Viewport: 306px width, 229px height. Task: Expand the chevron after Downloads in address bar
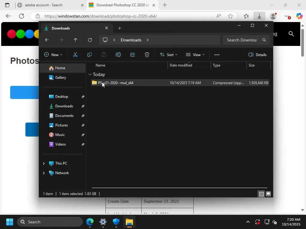148,40
